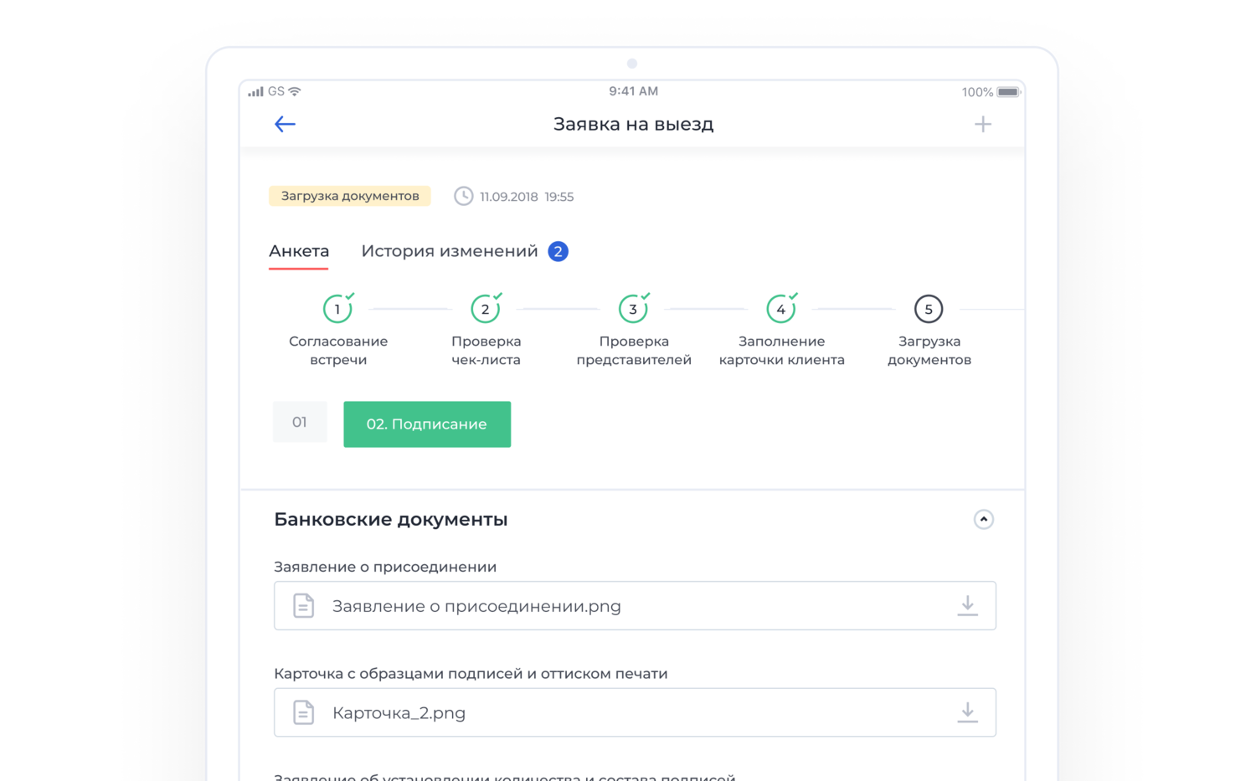The height and width of the screenshot is (781, 1256).
Task: Click the Банковские документы heading
Action: (391, 519)
